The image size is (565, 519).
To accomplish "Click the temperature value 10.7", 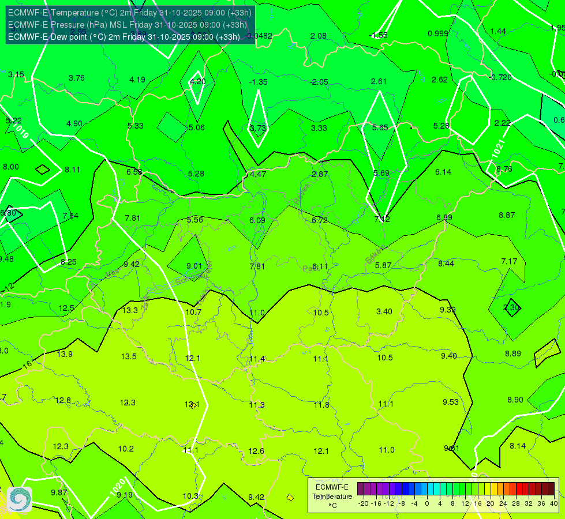I will 193,312.
